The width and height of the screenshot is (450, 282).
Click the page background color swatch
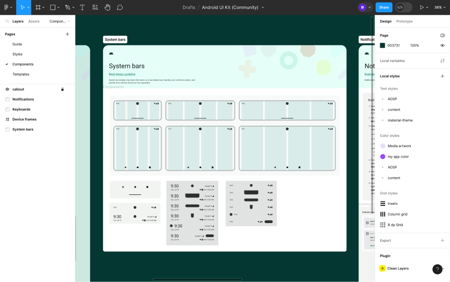(383, 45)
